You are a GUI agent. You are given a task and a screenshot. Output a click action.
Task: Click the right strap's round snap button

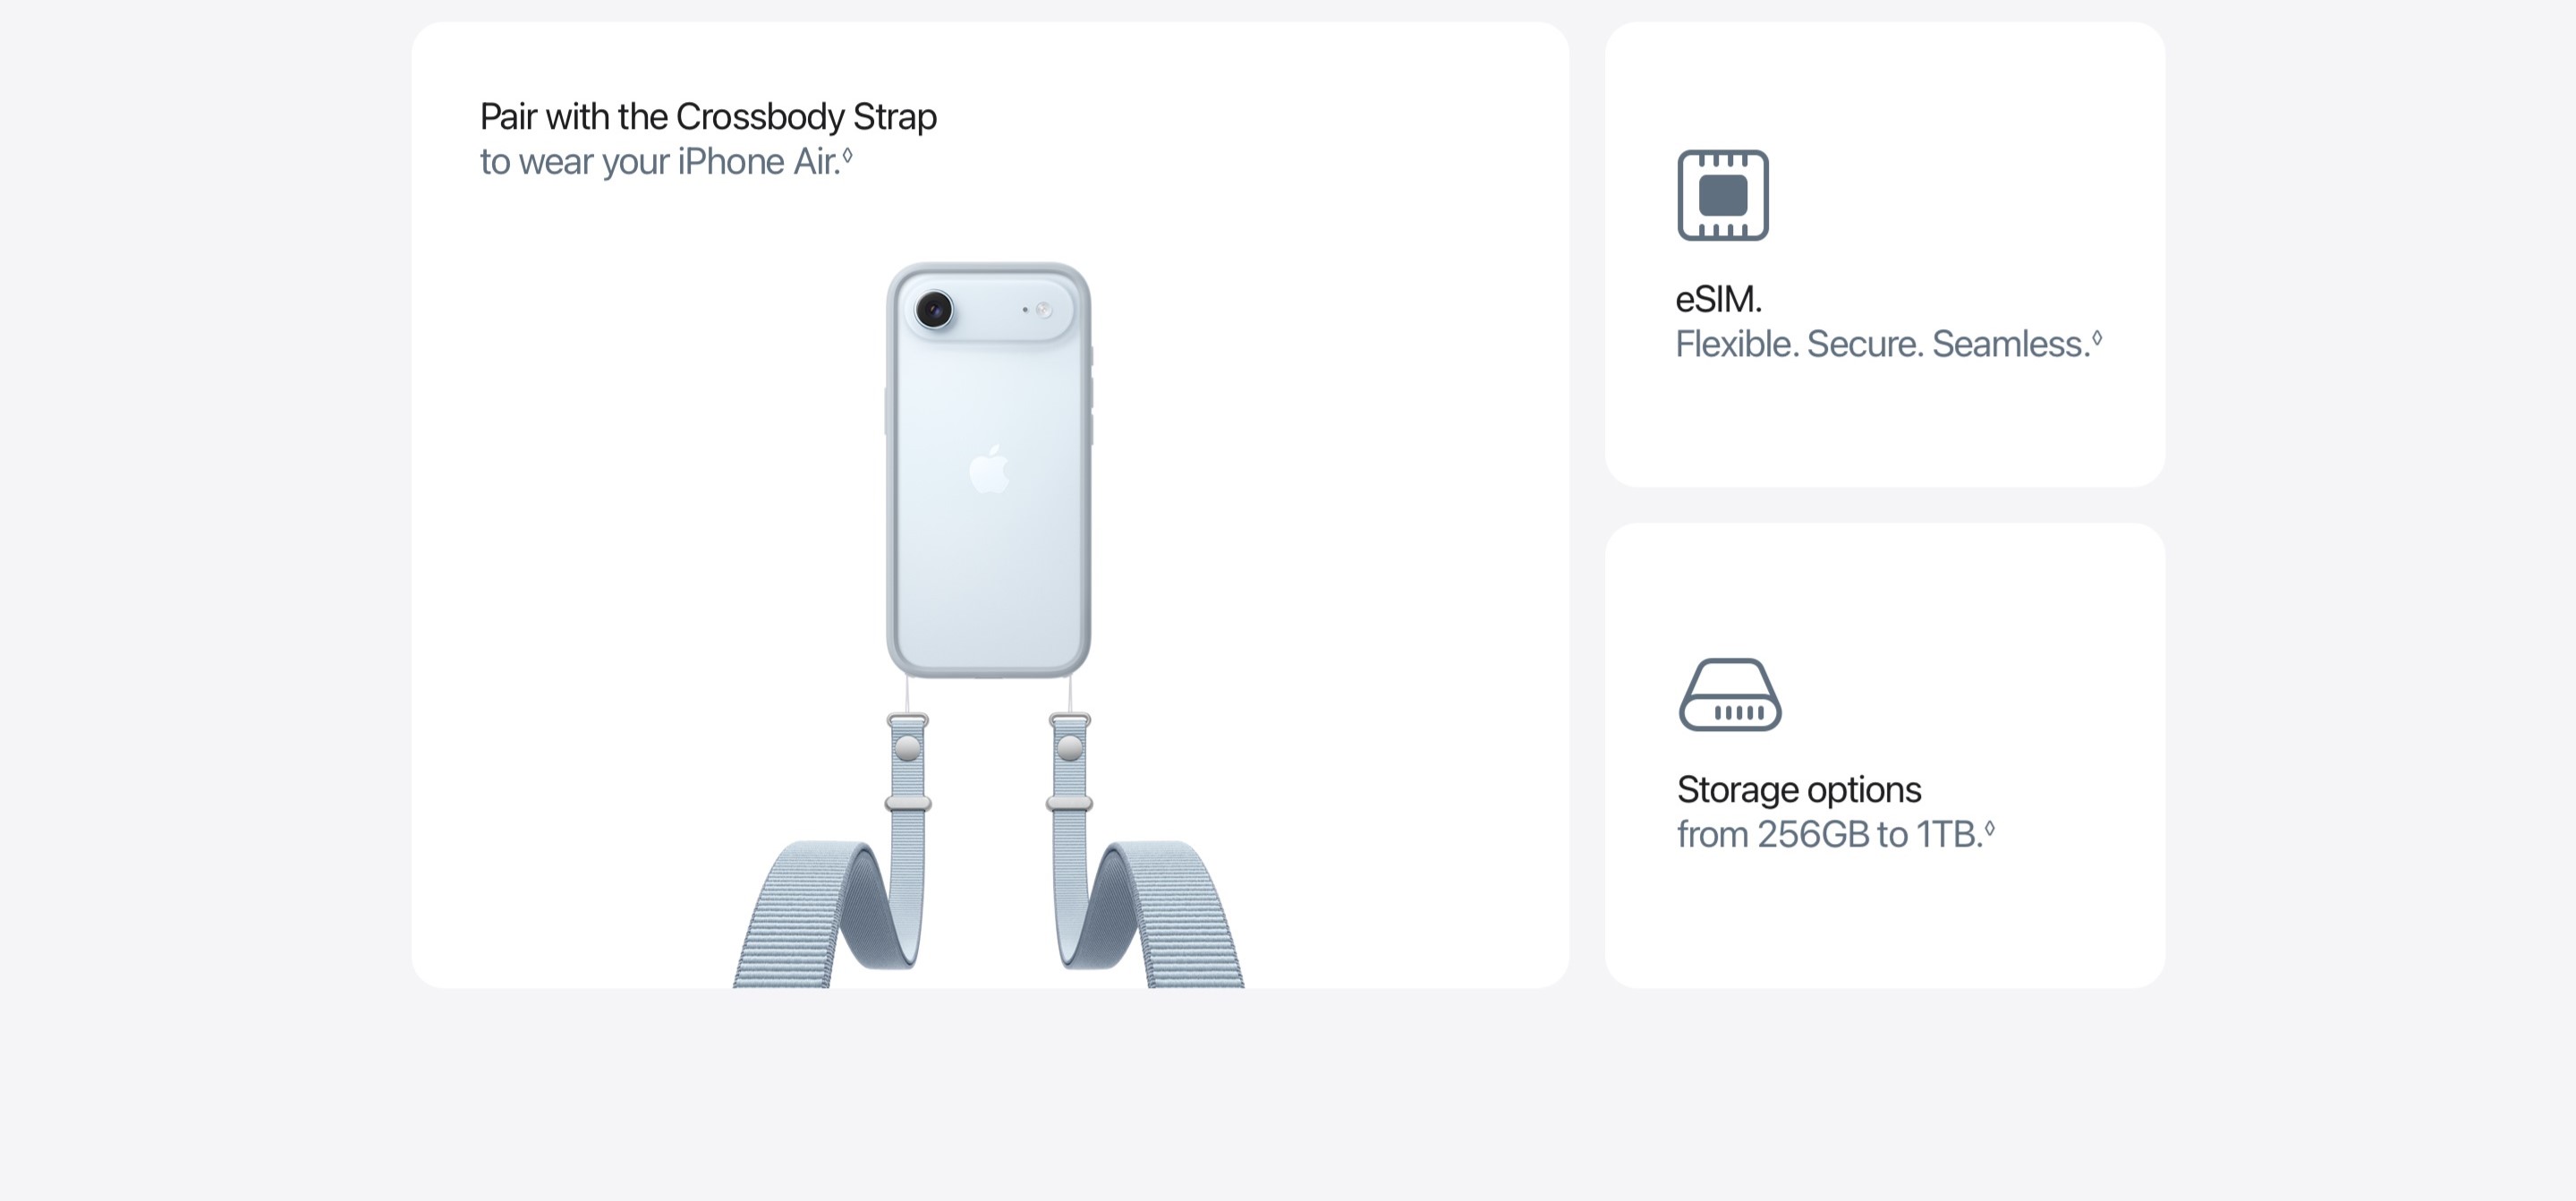tap(1069, 747)
